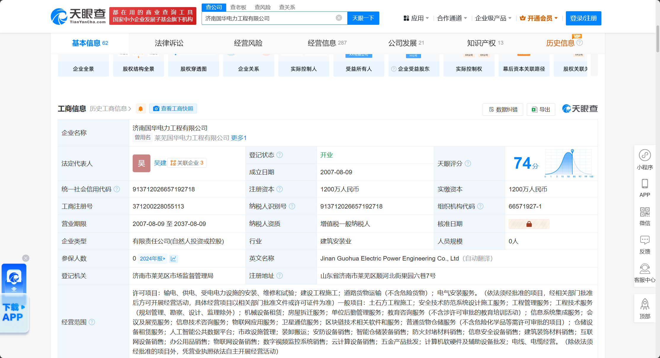Click the help icon next to 天眼评分

point(468,163)
